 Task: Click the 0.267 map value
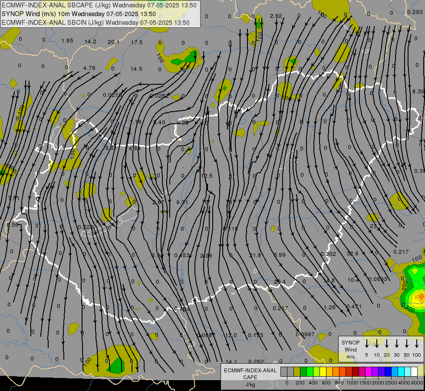[x=280, y=308]
